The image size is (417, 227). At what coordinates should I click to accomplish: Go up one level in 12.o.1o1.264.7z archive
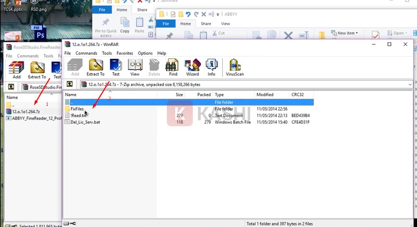[x=70, y=85]
